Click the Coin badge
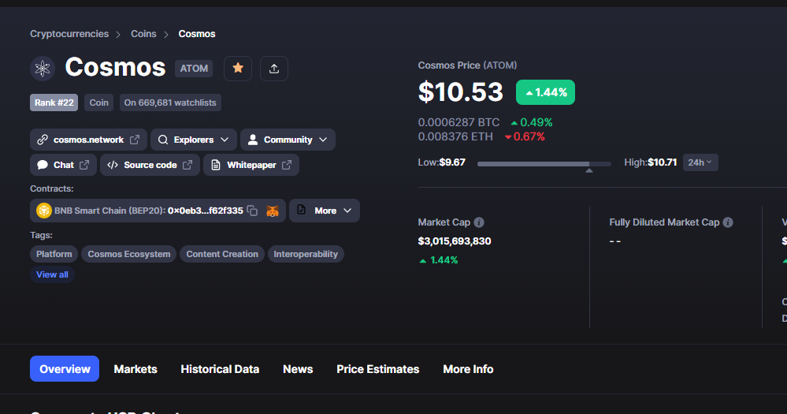The image size is (787, 414). point(99,103)
